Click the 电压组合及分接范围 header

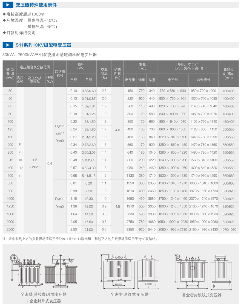pos(35,67)
